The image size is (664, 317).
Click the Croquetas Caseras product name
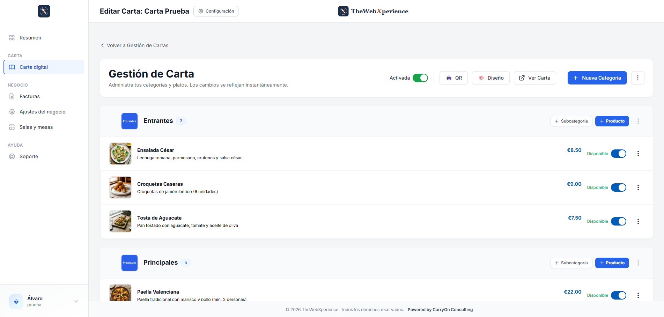[160, 184]
